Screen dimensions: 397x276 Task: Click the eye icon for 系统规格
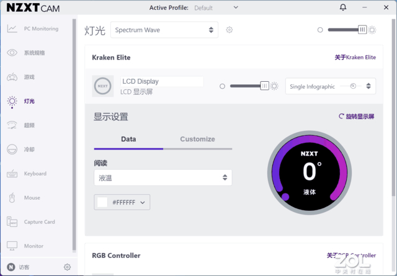(x=12, y=53)
